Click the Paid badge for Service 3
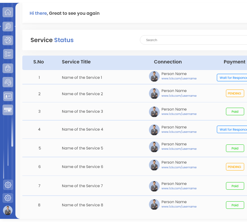247x222 pixels. [235, 111]
